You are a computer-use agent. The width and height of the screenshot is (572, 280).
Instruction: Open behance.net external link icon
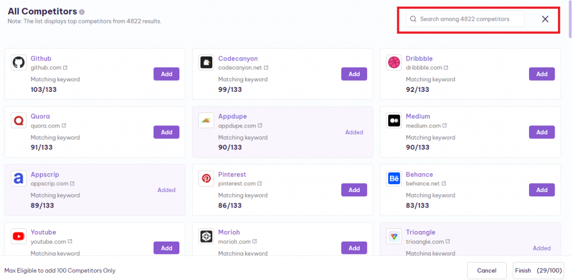click(445, 184)
